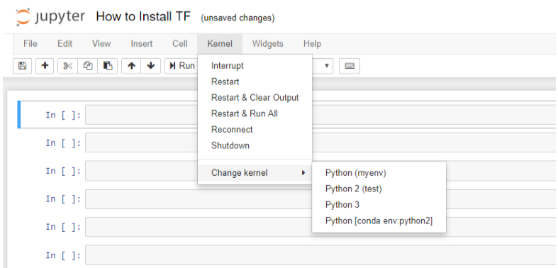Choose Restart & Run All

(x=255, y=114)
